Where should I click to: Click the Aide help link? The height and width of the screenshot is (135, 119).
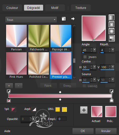point(7,131)
